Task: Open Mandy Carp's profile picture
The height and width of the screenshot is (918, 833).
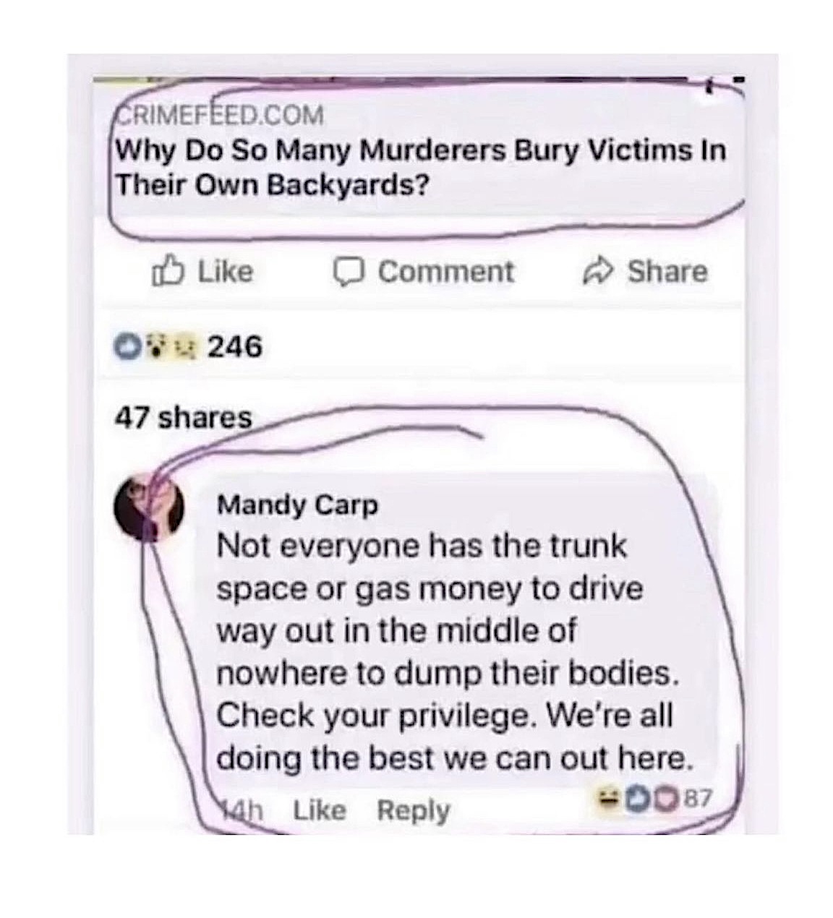Action: click(148, 508)
